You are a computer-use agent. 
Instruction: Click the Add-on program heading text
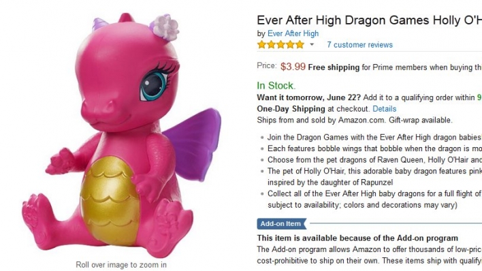(357, 238)
